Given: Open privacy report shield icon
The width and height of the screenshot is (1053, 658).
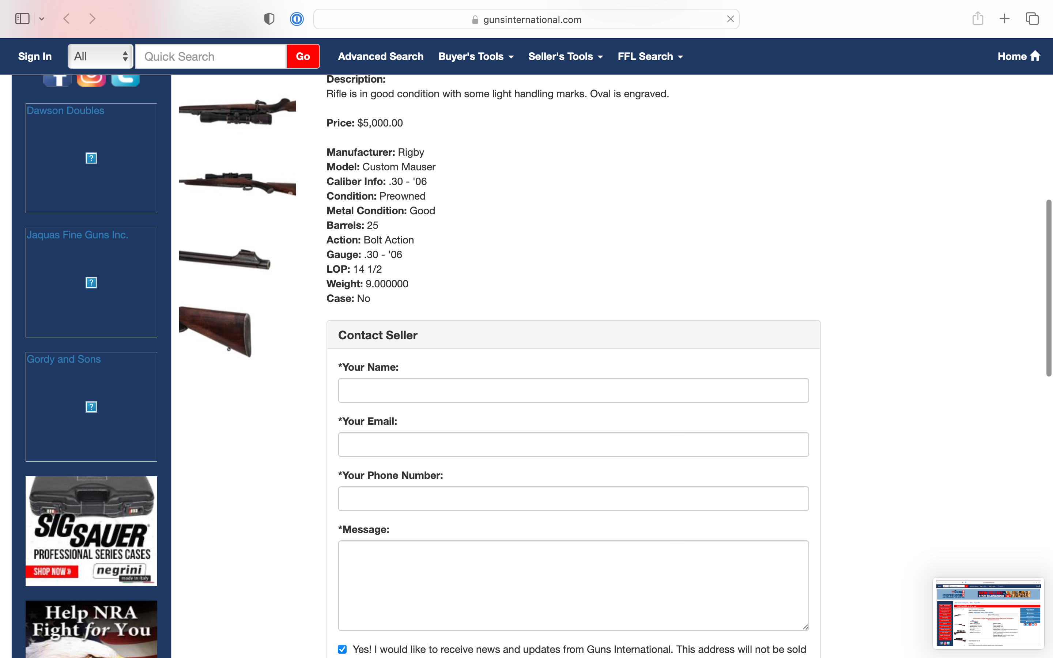Looking at the screenshot, I should [x=269, y=19].
